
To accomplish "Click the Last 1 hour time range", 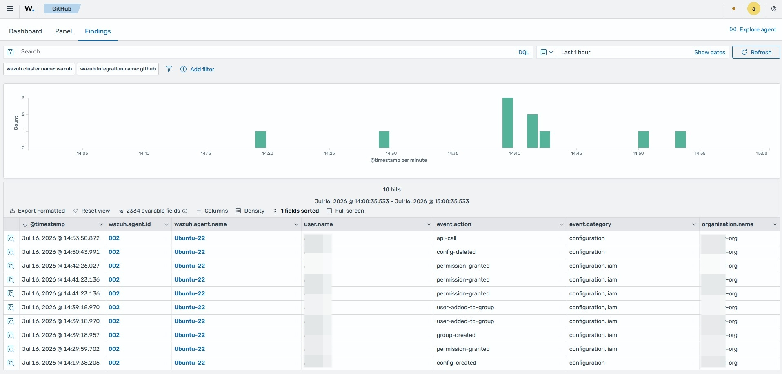I will pyautogui.click(x=575, y=52).
